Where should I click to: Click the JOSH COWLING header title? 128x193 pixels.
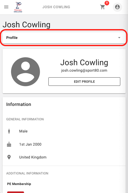(x=56, y=7)
